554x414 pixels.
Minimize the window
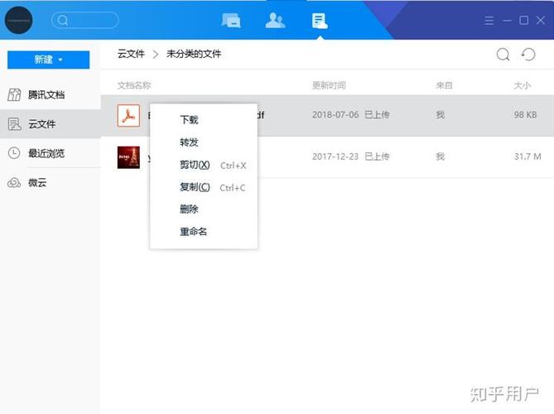click(x=507, y=21)
